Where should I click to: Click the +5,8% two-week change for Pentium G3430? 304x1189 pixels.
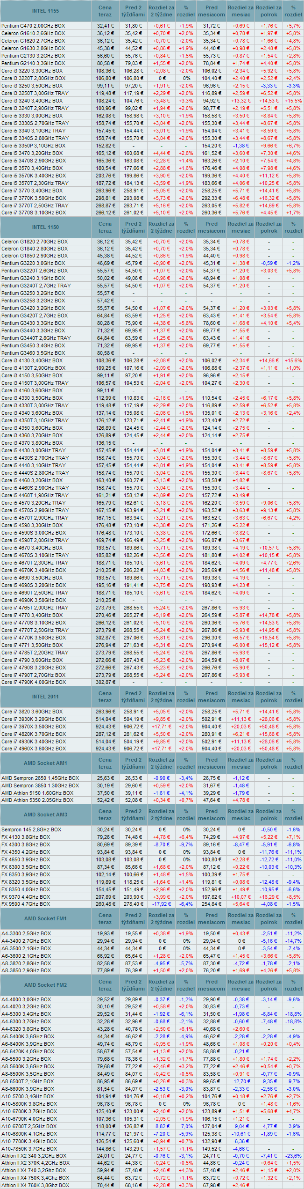pos(186,323)
